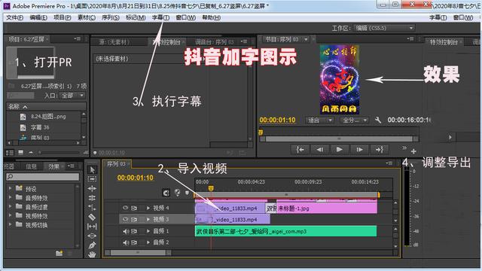Click the timeline playhead marker
This screenshot has width=482, height=271.
[x=211, y=188]
